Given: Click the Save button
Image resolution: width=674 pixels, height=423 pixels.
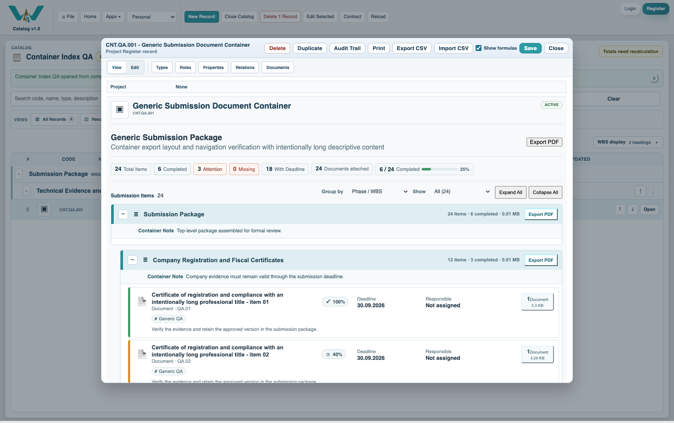Looking at the screenshot, I should [x=530, y=48].
